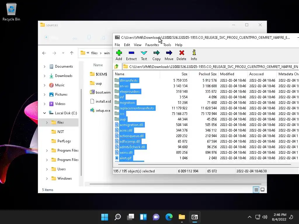299x224 pixels.
Task: Show hidden tray icons chevron
Action: tap(249, 217)
